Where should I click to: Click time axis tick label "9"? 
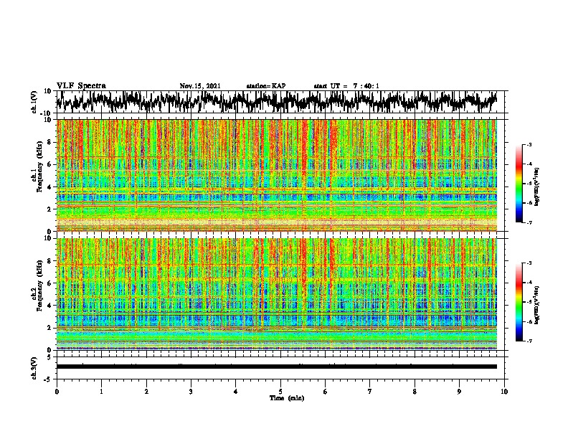tap(459, 392)
